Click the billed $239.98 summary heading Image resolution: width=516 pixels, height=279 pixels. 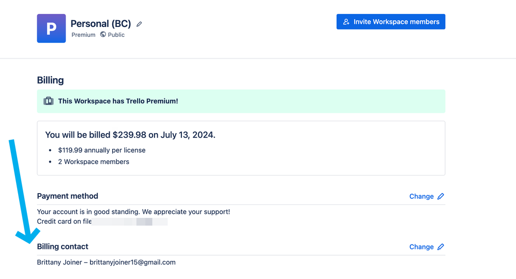(x=130, y=135)
